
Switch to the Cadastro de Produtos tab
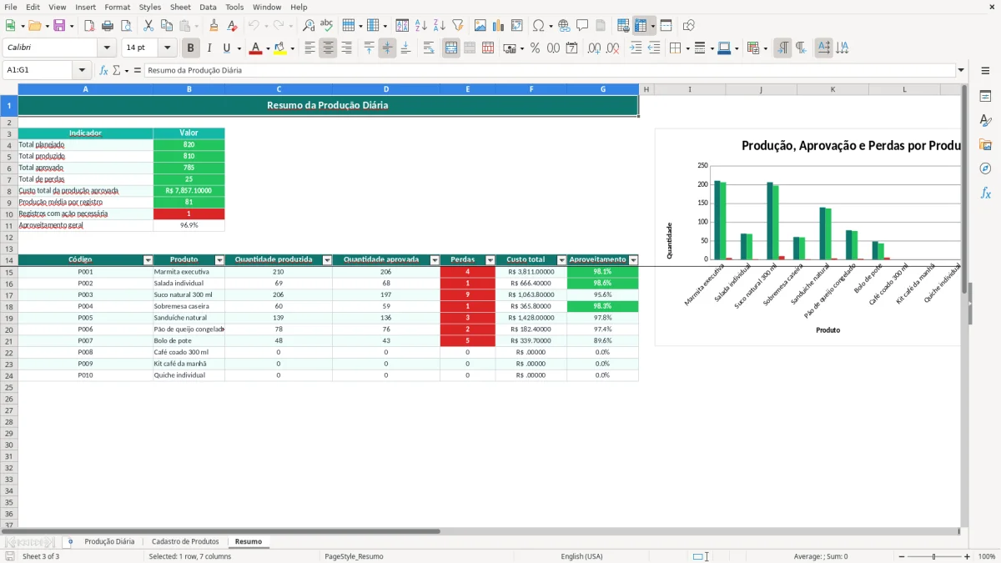coord(185,541)
